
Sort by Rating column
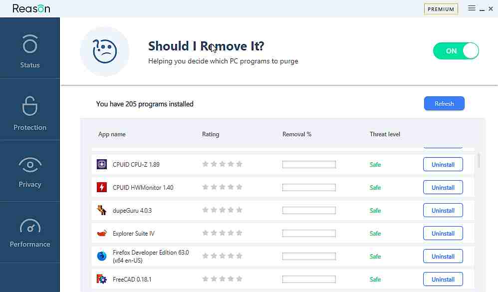click(x=211, y=134)
